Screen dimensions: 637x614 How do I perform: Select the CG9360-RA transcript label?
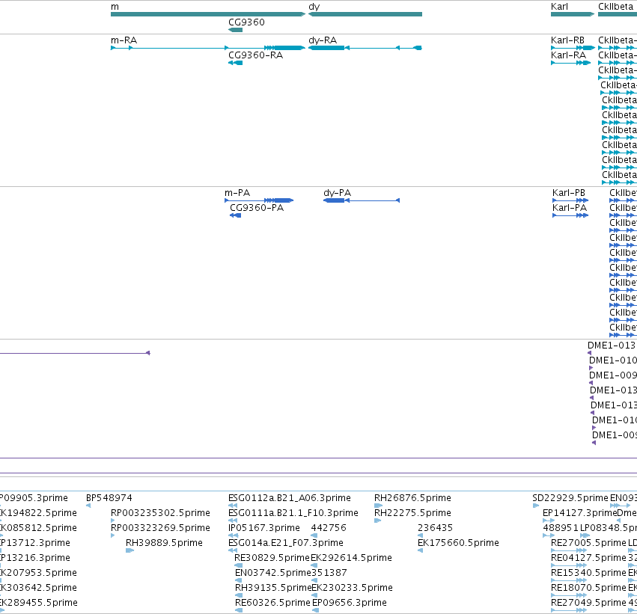click(x=255, y=55)
